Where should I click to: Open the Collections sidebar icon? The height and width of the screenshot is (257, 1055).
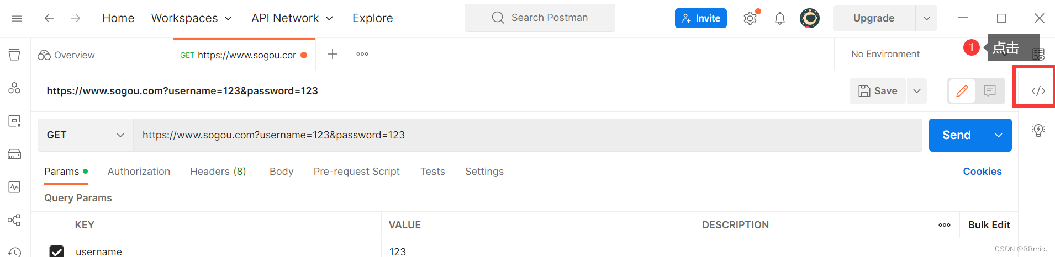[x=14, y=55]
